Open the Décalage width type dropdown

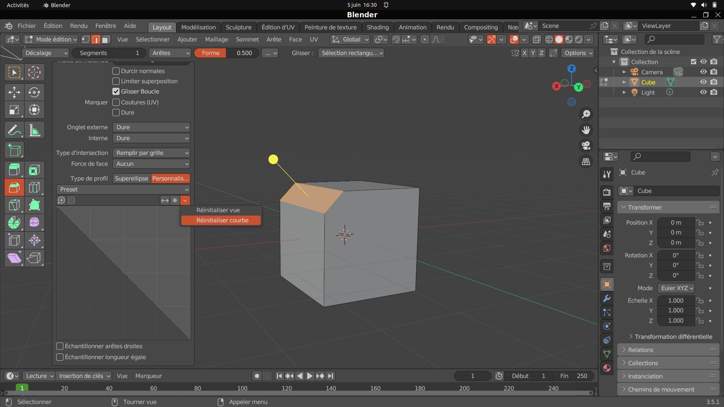coord(46,53)
